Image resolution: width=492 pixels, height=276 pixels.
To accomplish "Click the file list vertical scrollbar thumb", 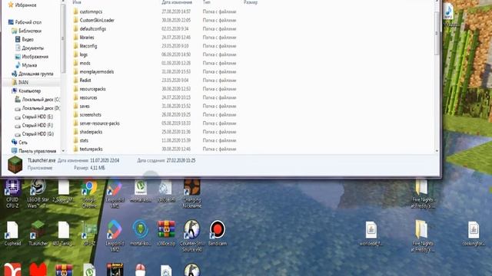I will (437, 34).
